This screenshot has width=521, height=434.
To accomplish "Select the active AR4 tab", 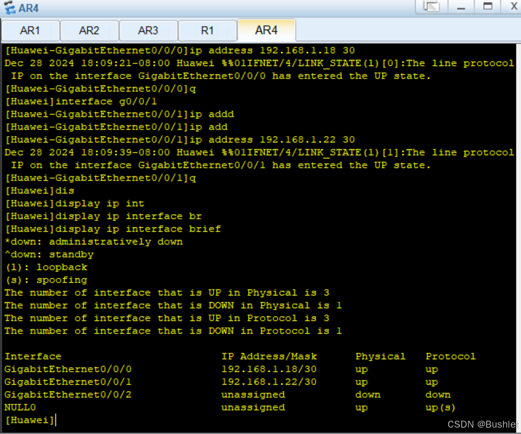I will pyautogui.click(x=266, y=30).
